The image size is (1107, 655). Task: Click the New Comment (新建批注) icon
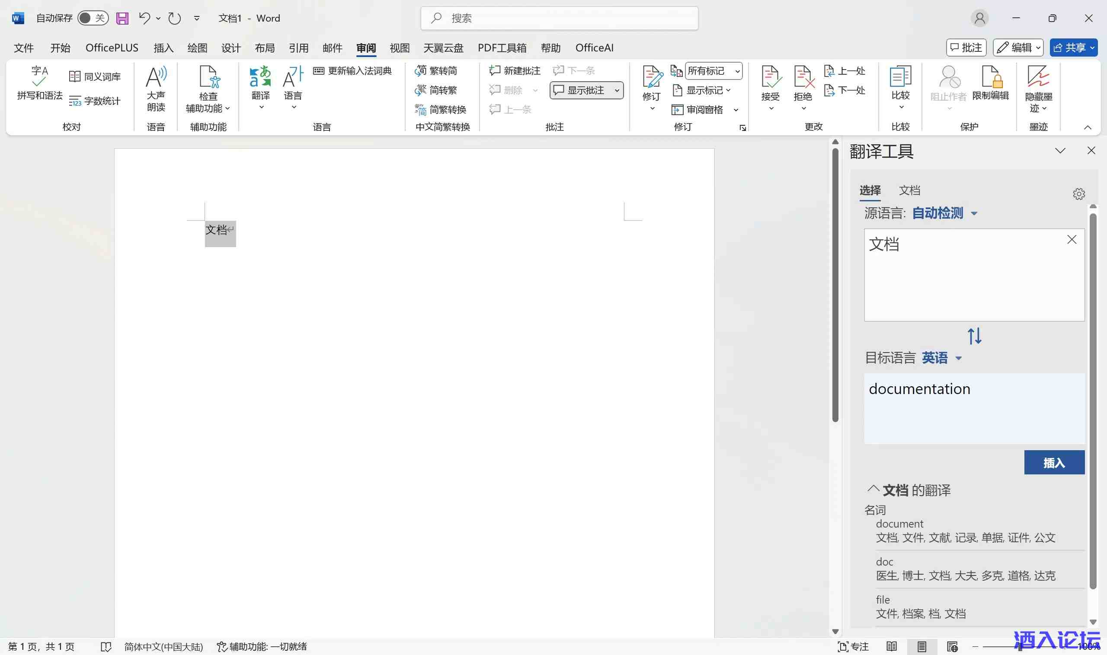[495, 70]
